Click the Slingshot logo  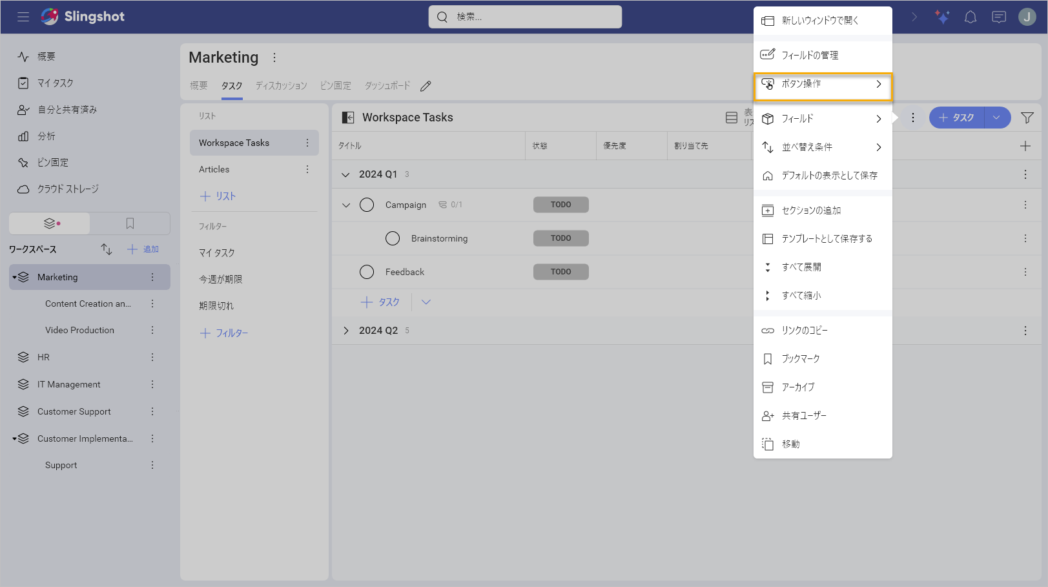coord(83,17)
